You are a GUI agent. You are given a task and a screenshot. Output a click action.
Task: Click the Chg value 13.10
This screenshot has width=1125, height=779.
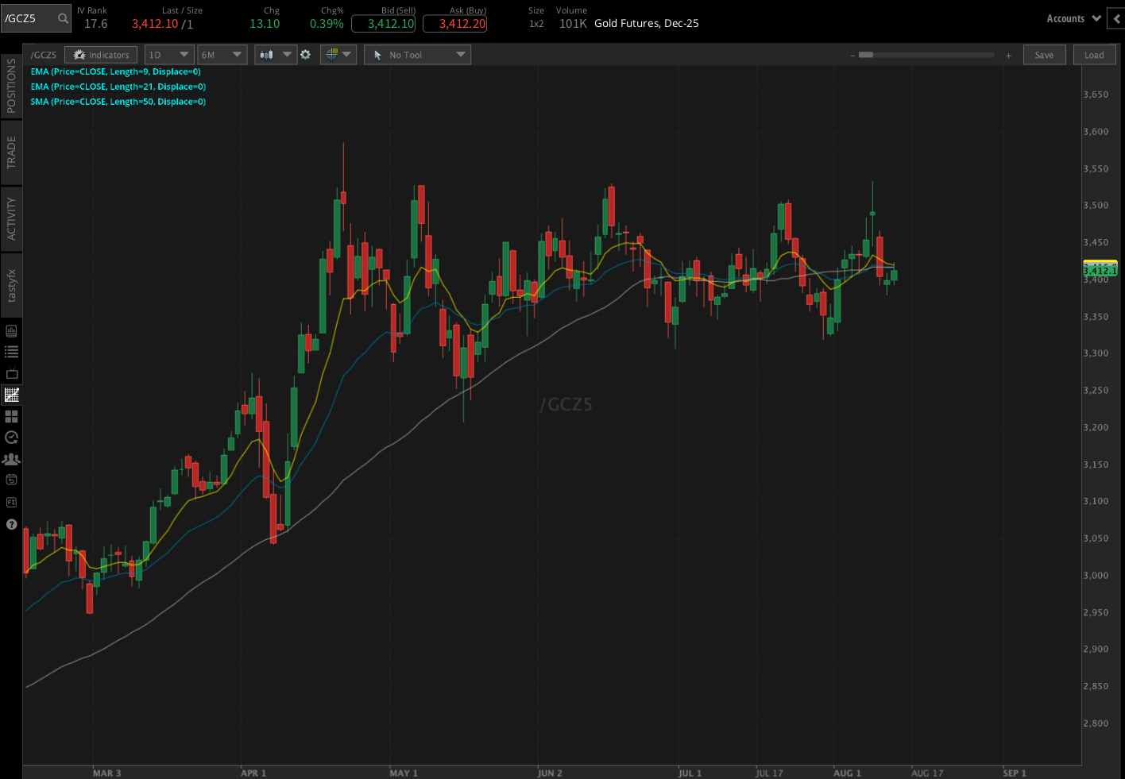pyautogui.click(x=265, y=24)
